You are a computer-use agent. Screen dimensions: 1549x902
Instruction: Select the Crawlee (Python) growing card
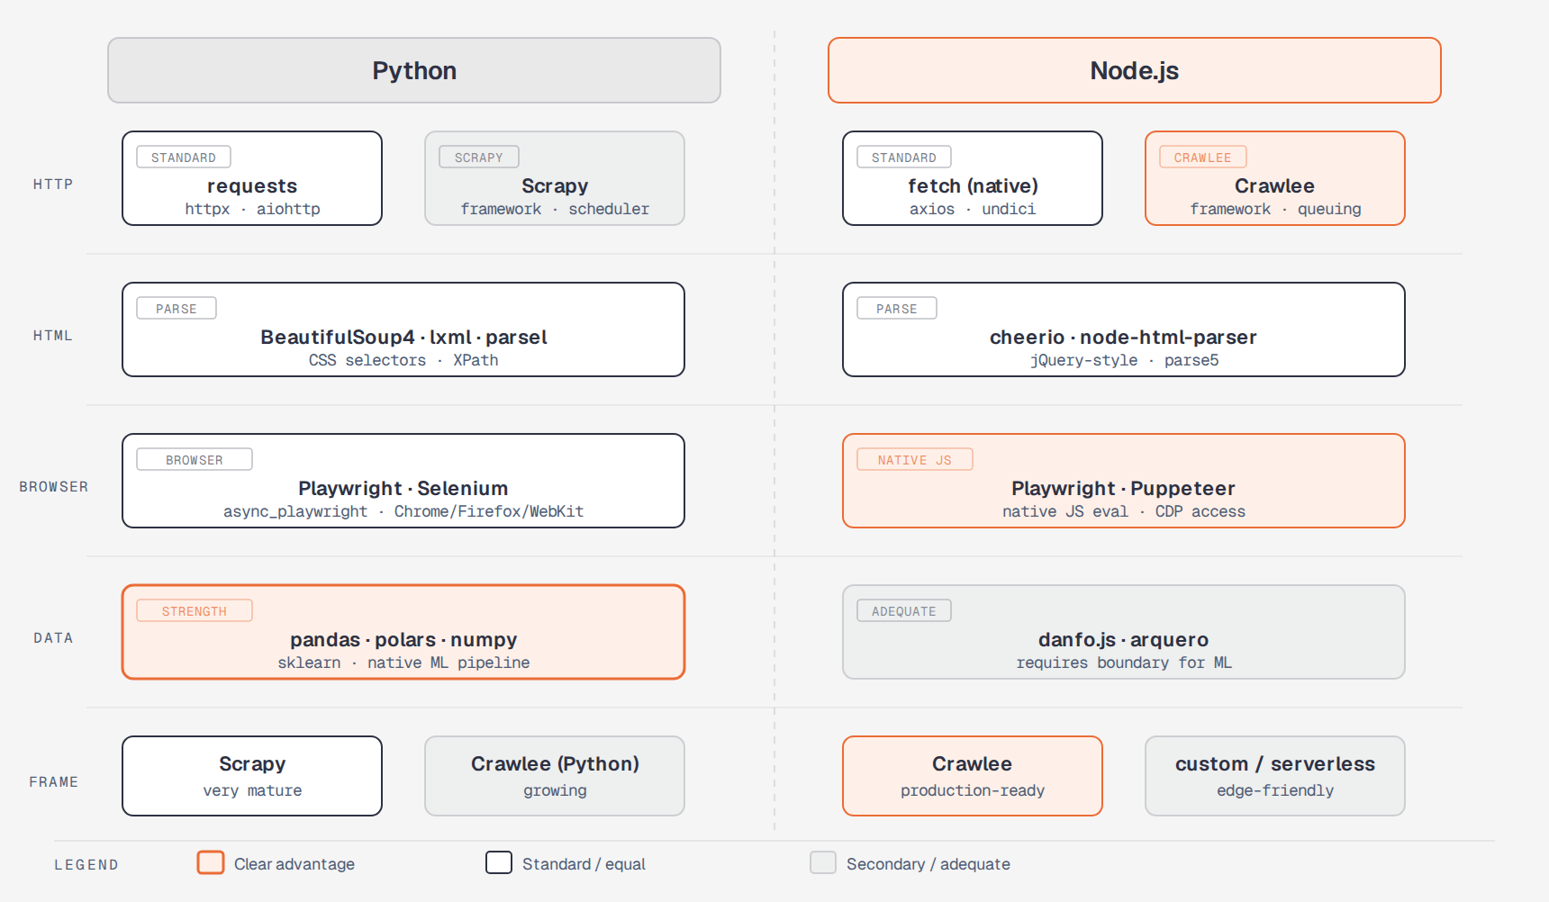(x=555, y=776)
